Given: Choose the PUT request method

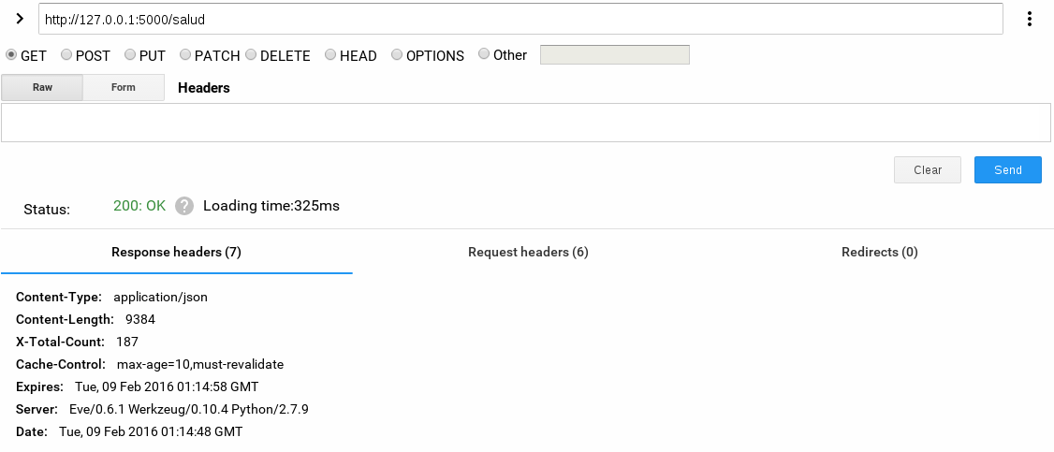Looking at the screenshot, I should click(130, 55).
